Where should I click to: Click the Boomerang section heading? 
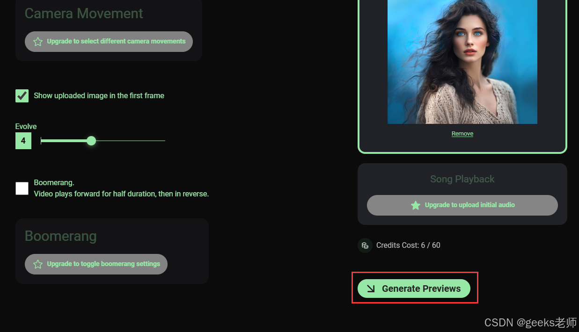coord(61,236)
